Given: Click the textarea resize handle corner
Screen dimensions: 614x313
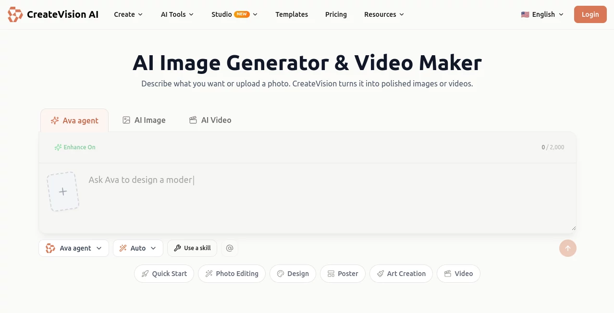Looking at the screenshot, I should 573,228.
